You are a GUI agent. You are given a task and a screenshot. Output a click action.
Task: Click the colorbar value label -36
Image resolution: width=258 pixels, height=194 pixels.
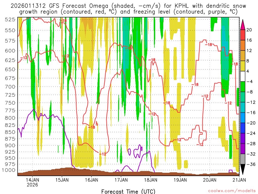pyautogui.click(x=251, y=164)
